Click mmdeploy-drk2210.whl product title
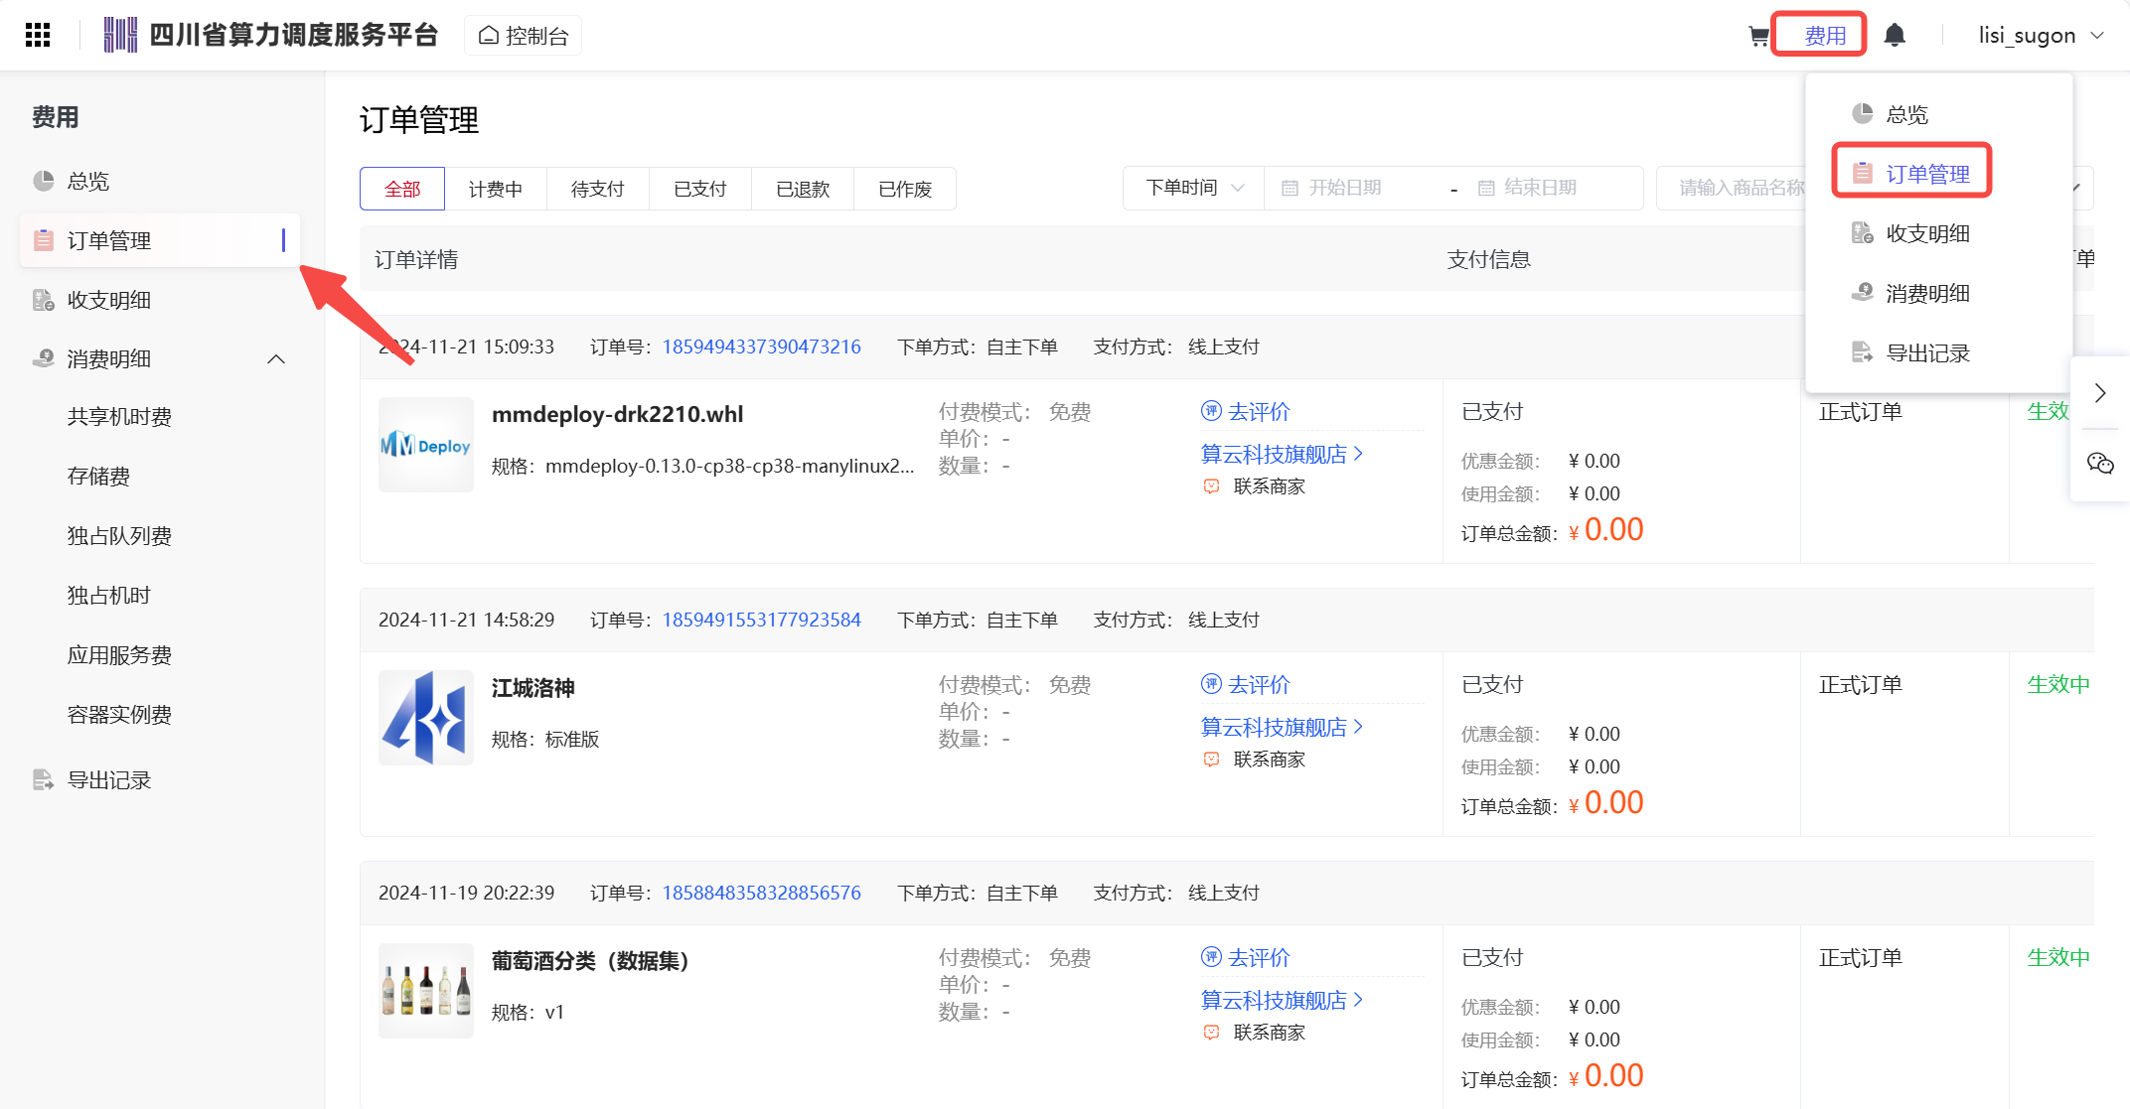The height and width of the screenshot is (1109, 2130). tap(617, 414)
